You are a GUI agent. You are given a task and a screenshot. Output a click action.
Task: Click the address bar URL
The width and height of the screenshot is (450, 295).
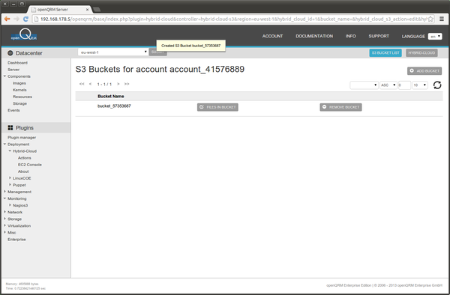(232, 19)
